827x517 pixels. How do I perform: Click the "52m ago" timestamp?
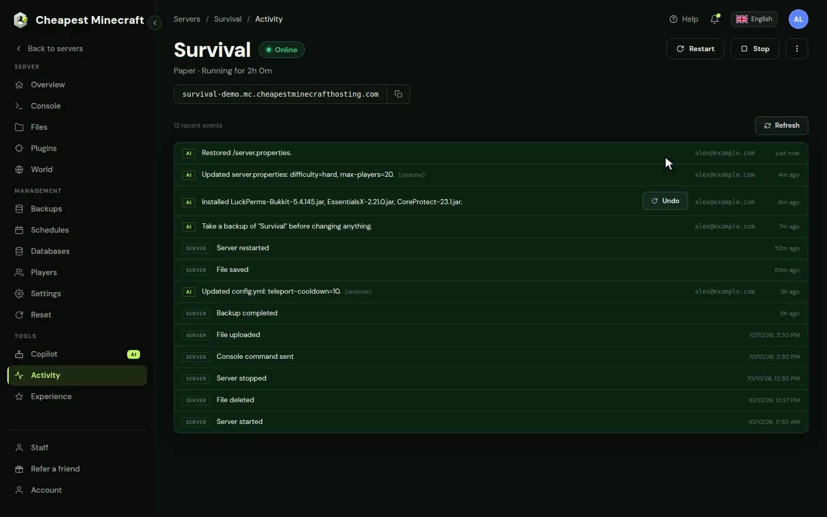[x=787, y=249]
